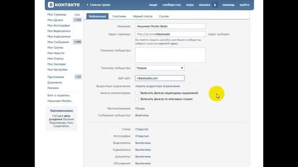Change Местоположение value Москва
The height and width of the screenshot is (167, 298).
pyautogui.click(x=140, y=109)
